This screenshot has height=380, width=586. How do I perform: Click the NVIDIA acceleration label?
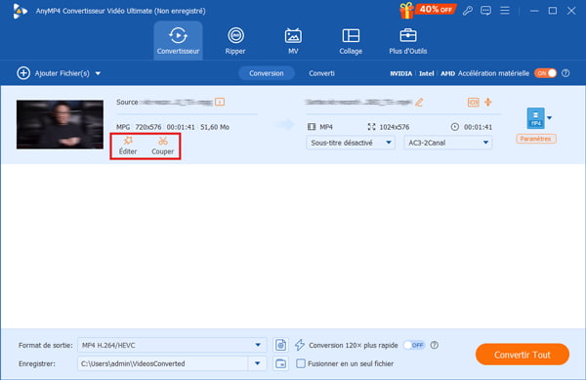coord(401,73)
